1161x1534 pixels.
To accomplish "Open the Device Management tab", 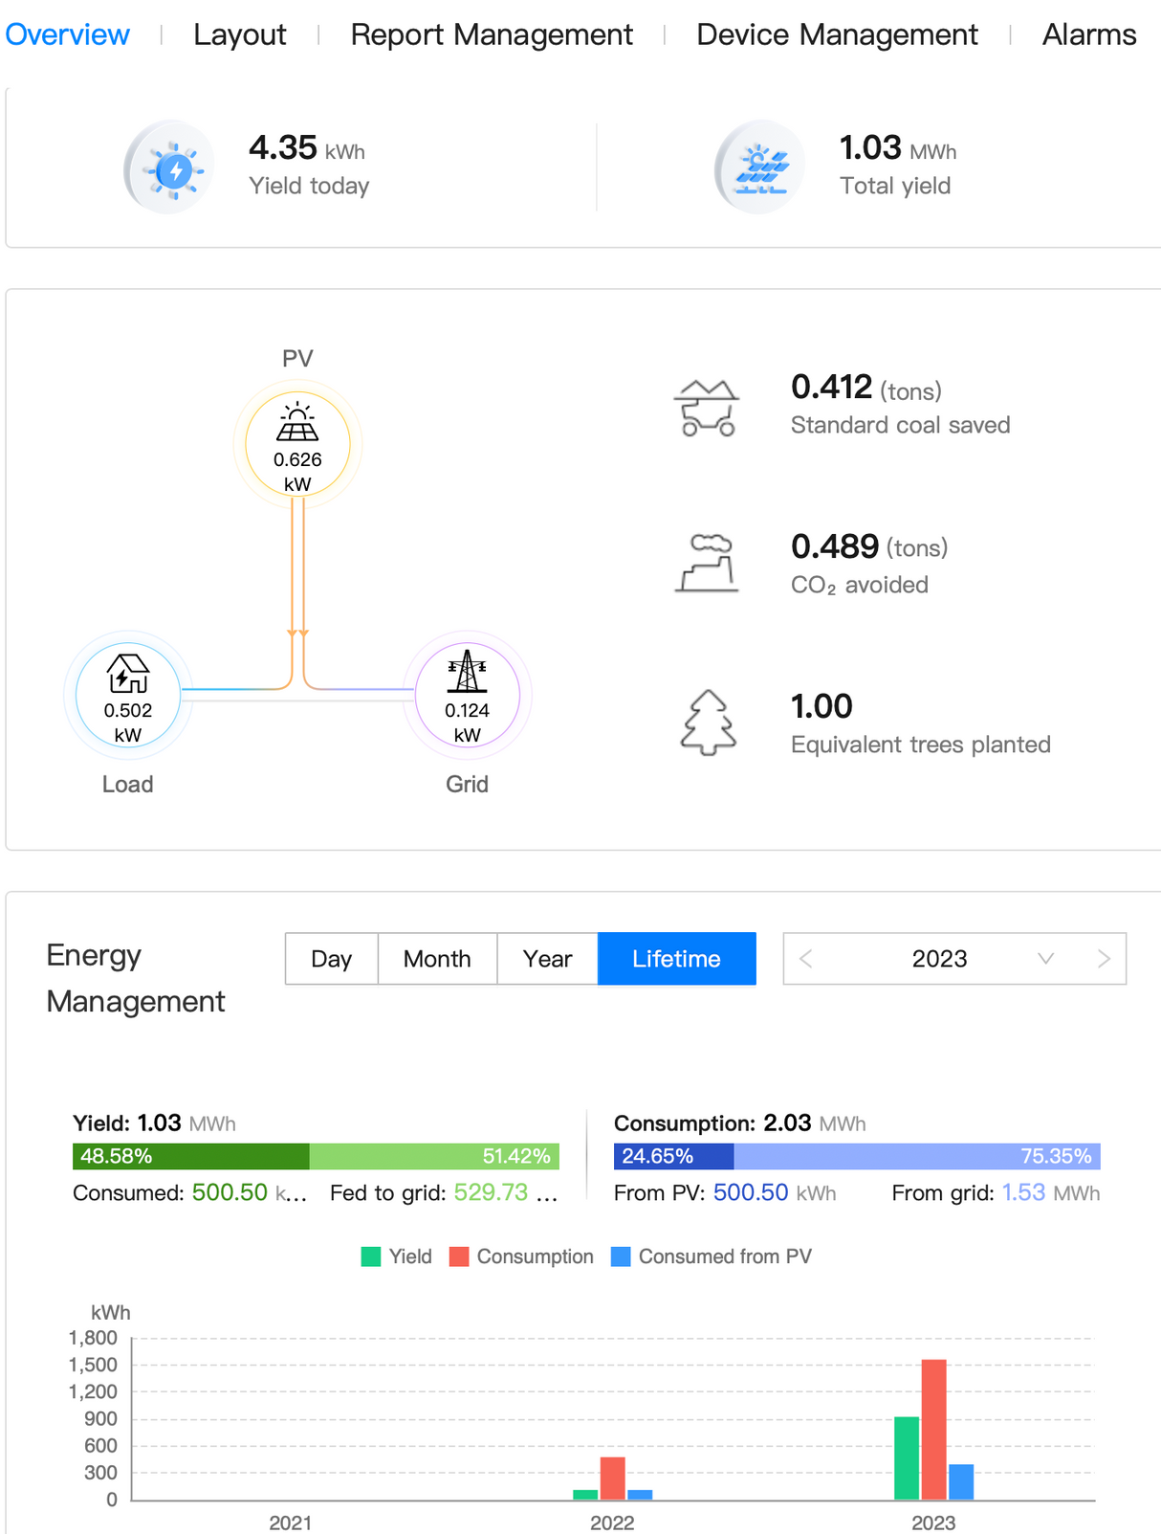I will pyautogui.click(x=837, y=34).
